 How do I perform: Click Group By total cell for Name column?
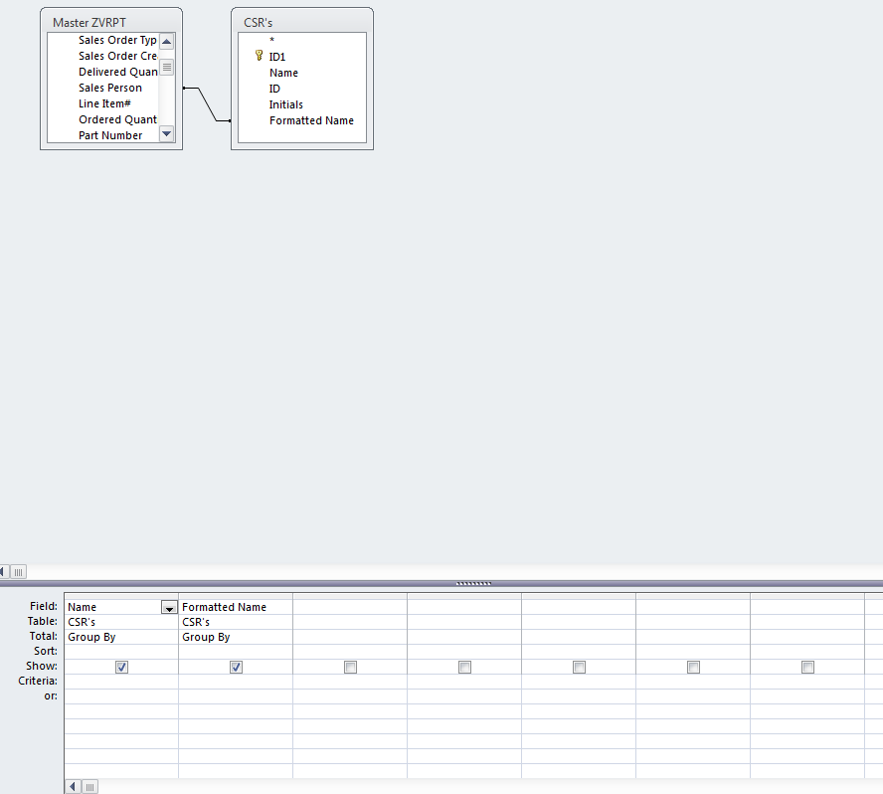(121, 637)
